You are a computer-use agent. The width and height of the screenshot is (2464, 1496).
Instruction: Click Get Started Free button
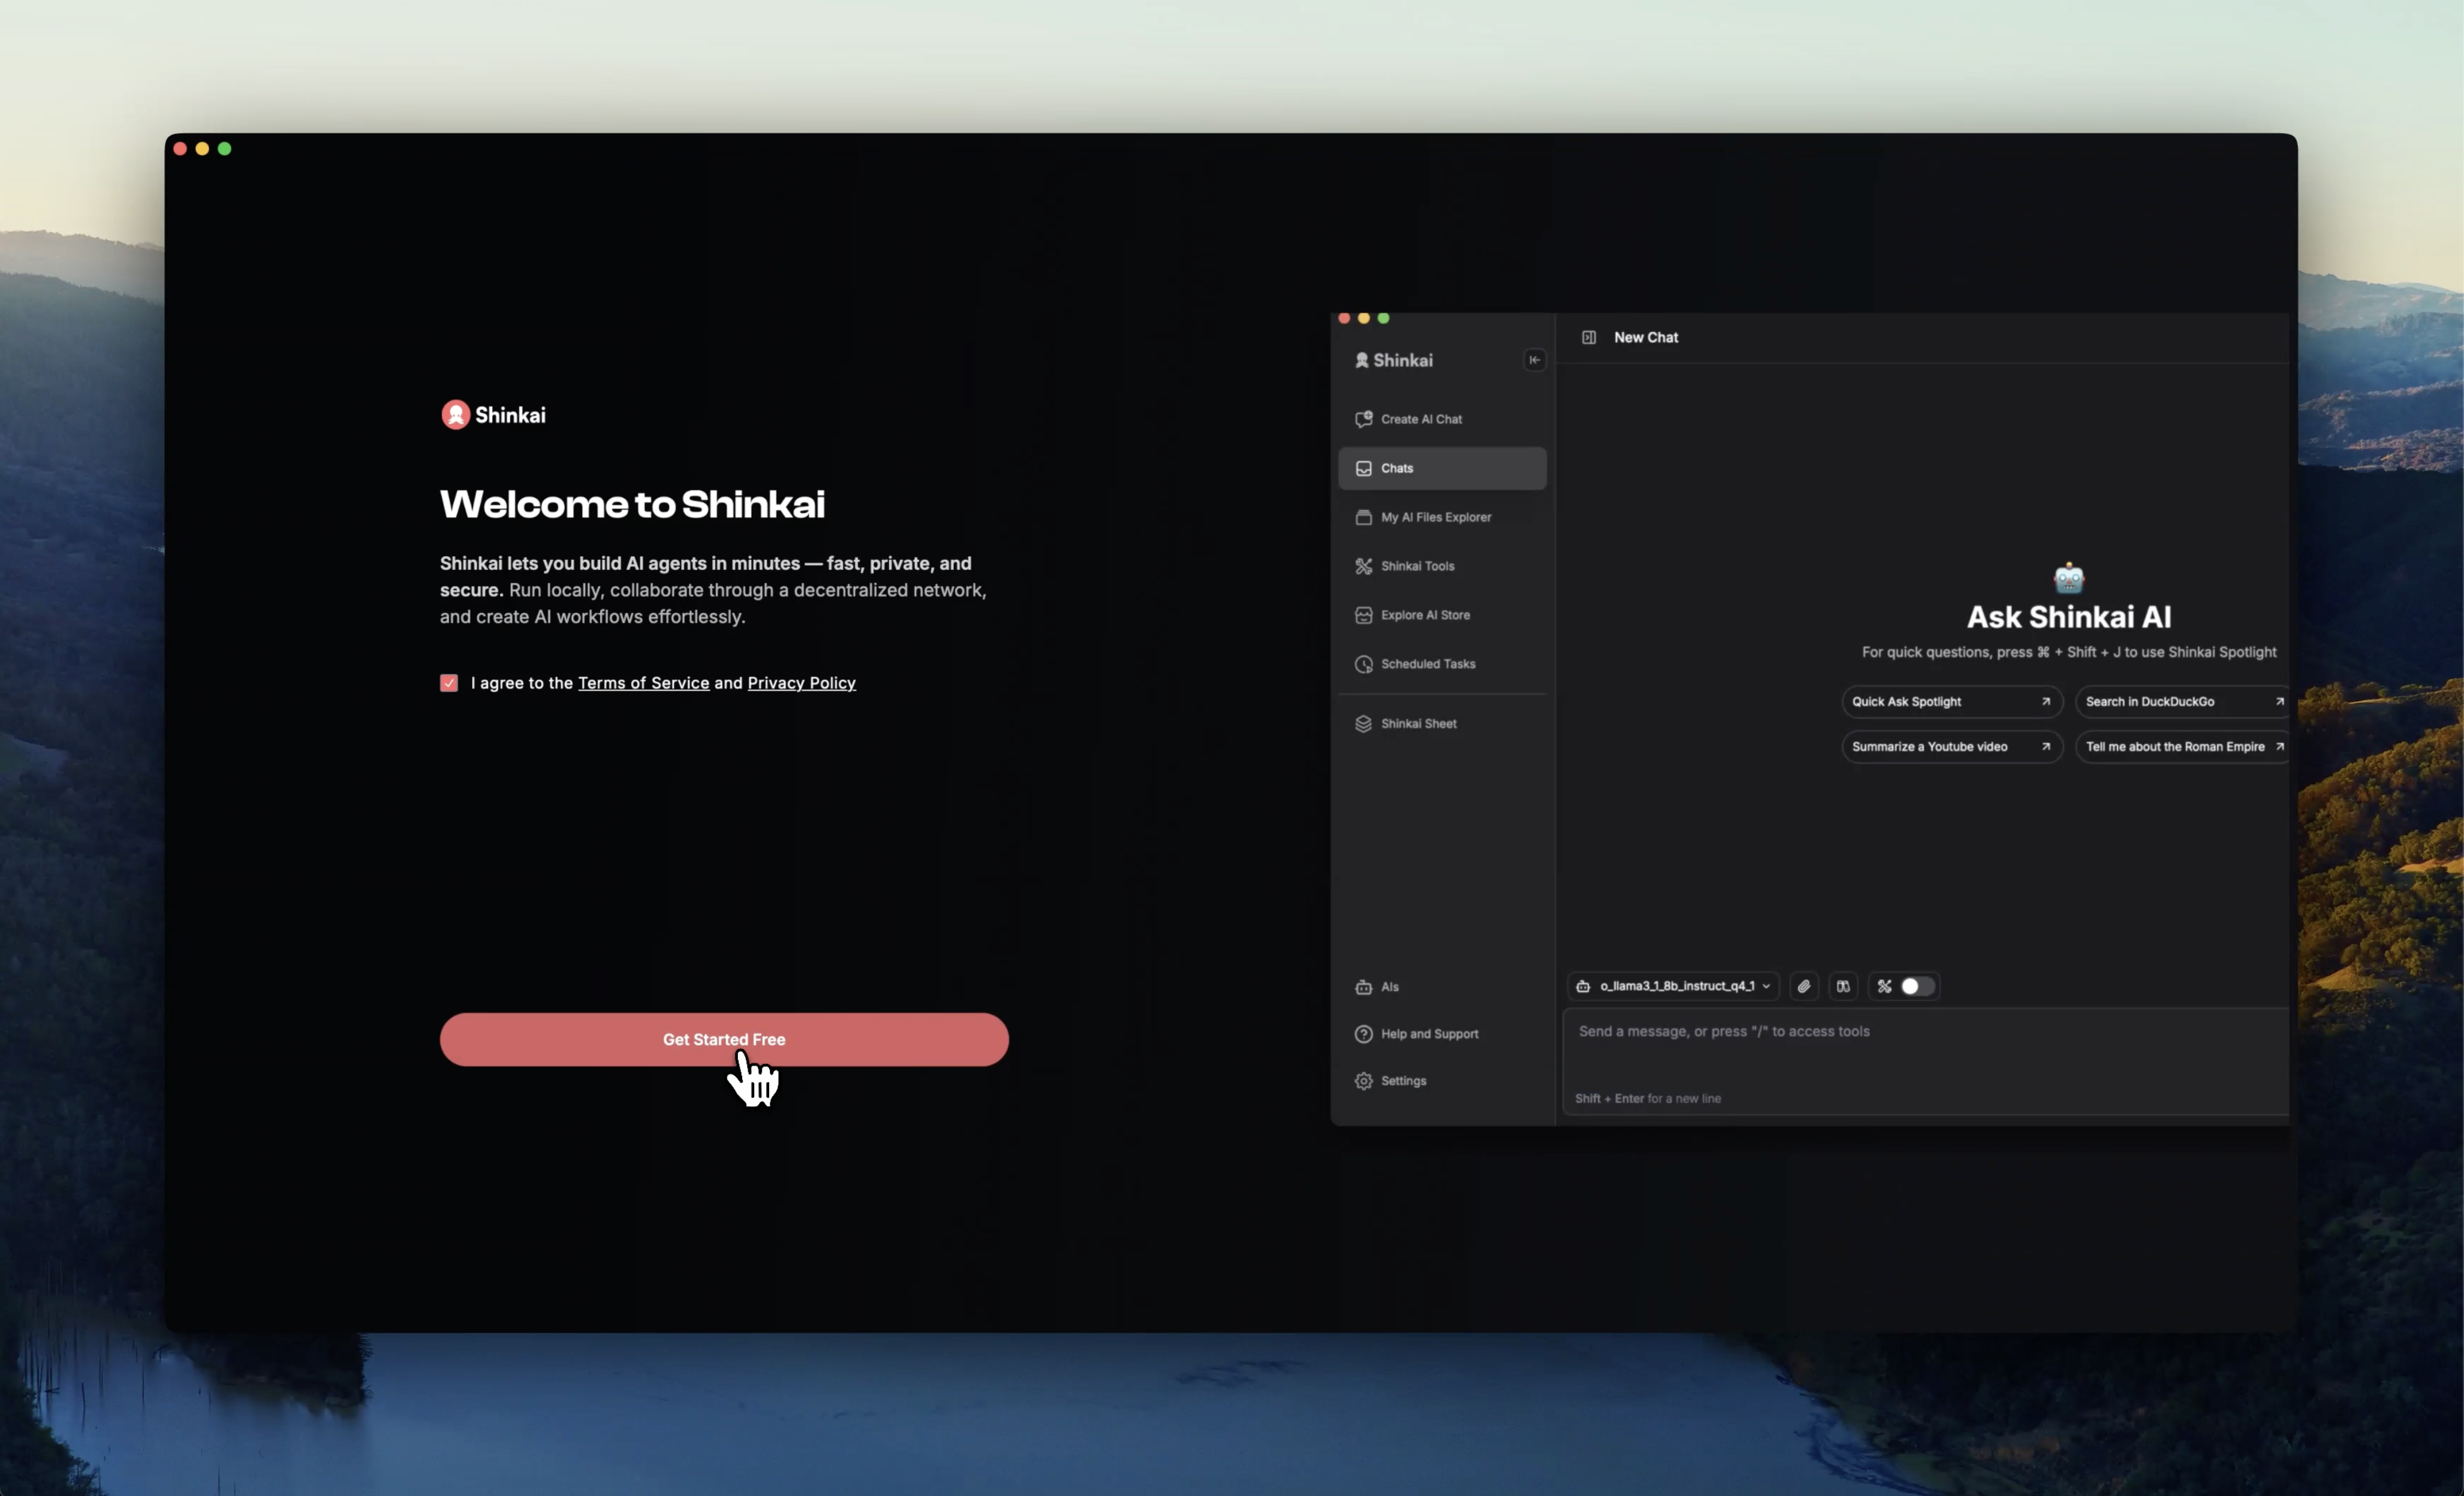[x=723, y=1039]
